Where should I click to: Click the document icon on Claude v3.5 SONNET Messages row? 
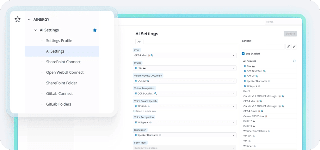coord(280,106)
